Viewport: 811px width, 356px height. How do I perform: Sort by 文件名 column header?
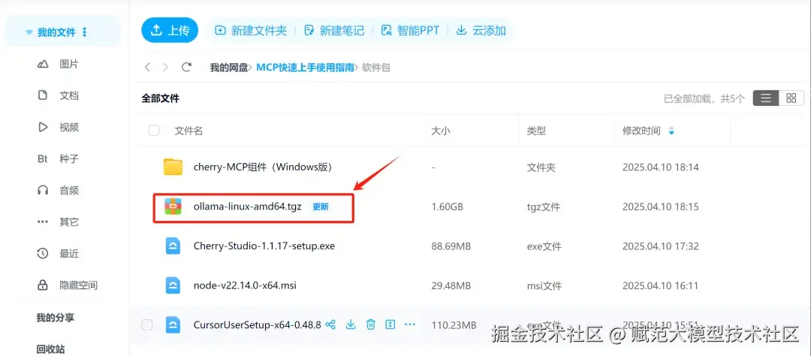point(188,131)
